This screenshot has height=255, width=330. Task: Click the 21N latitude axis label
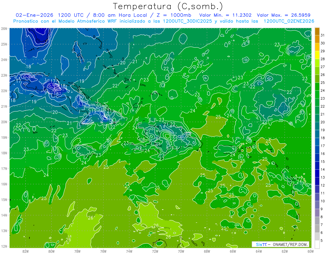pos(4,106)
